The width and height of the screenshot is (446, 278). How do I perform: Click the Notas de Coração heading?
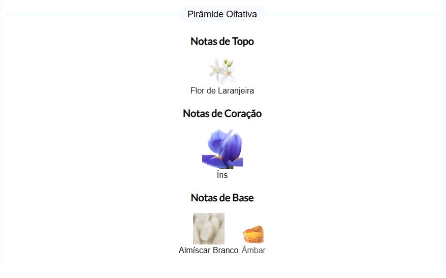pos(222,113)
